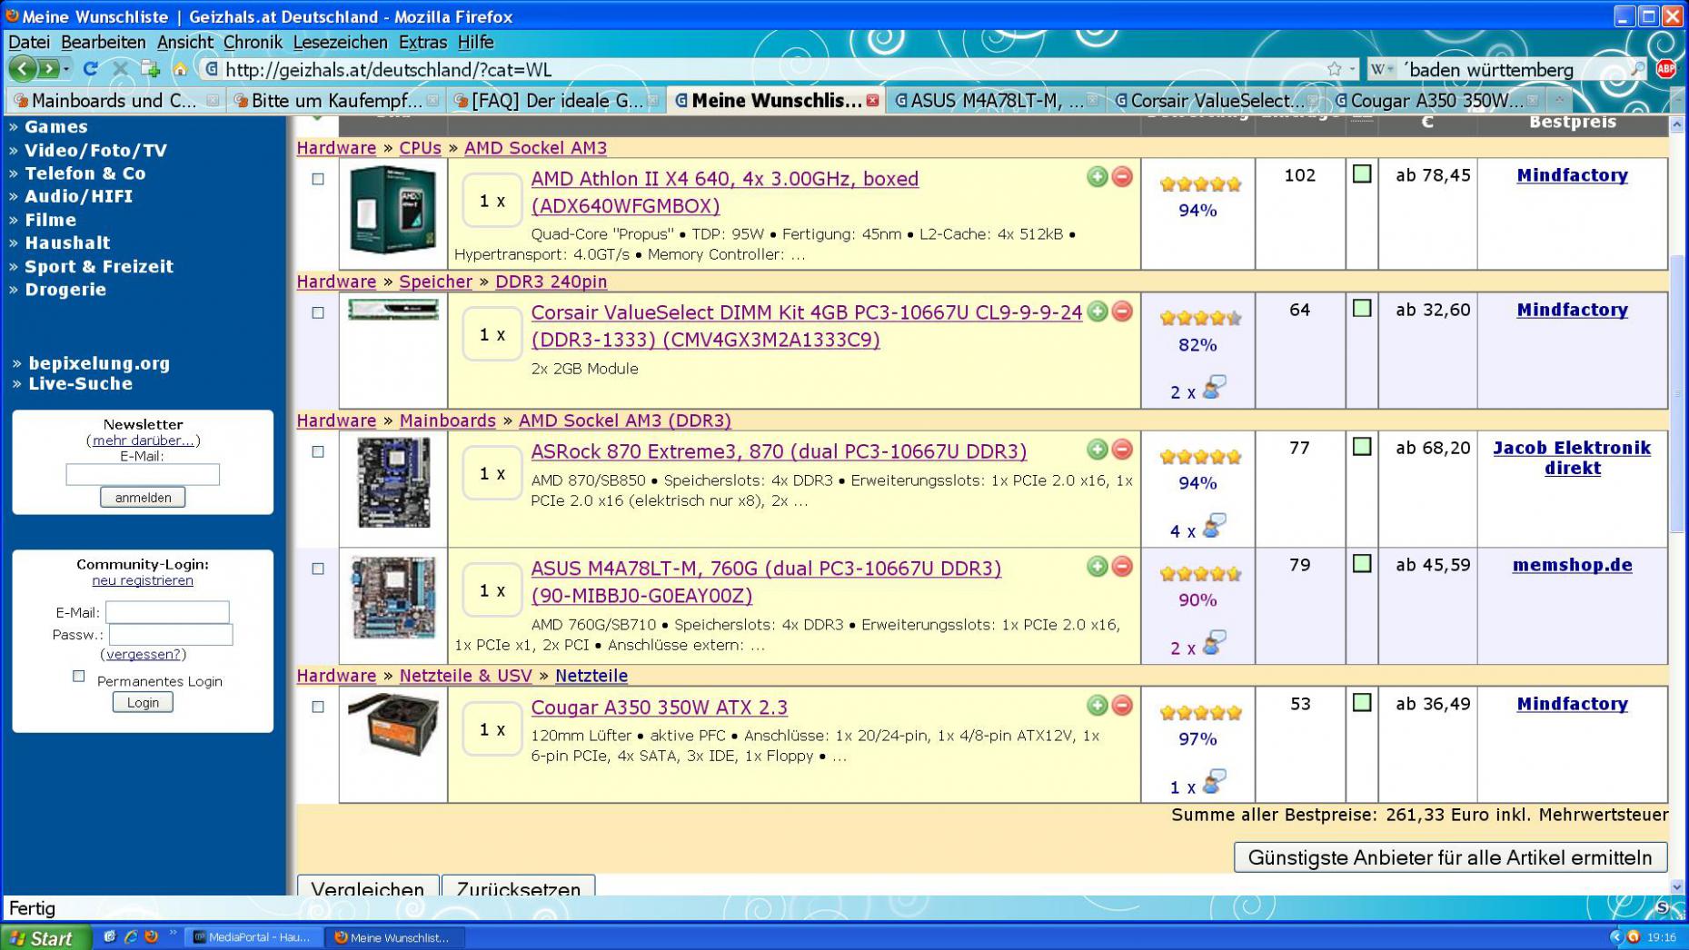Tick the select checkbox for ASRock 870 Extreme3

coord(318,451)
